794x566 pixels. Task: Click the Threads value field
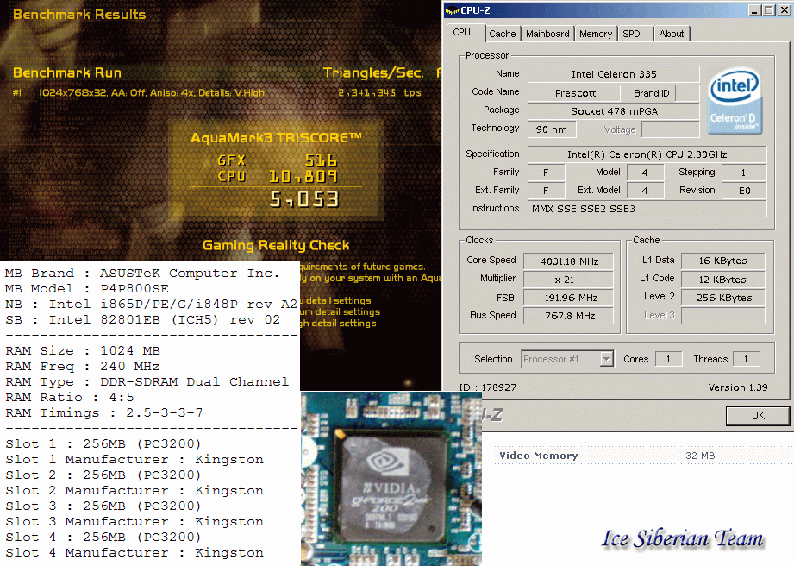(x=746, y=359)
